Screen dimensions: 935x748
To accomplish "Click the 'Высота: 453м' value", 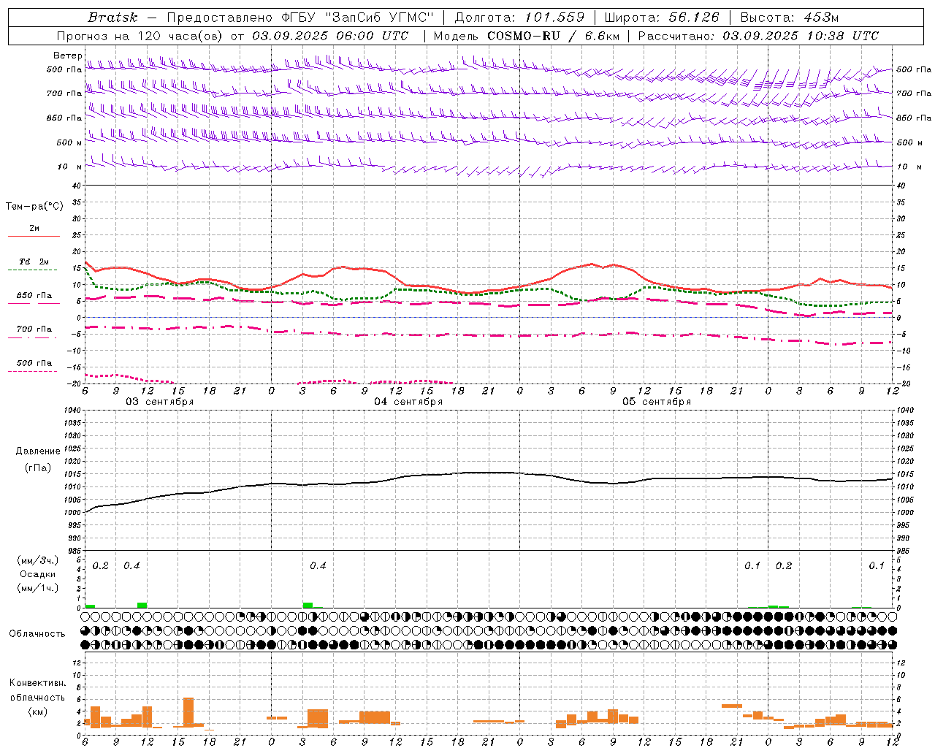I will pos(790,17).
